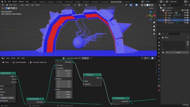Adjust the Scale Y 1.000 field

tap(64, 95)
